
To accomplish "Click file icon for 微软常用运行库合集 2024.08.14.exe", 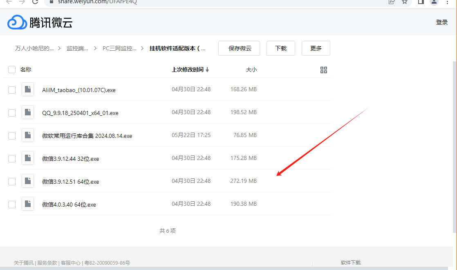I will click(x=28, y=135).
